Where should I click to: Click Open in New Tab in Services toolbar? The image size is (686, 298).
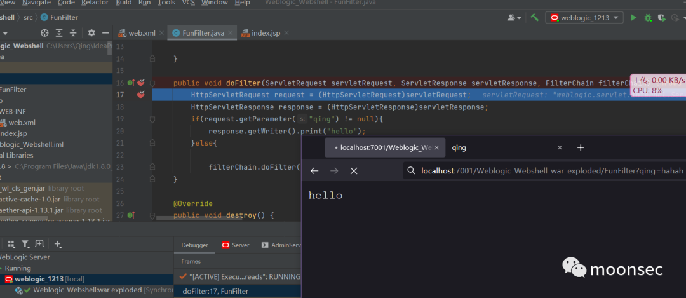tap(40, 244)
